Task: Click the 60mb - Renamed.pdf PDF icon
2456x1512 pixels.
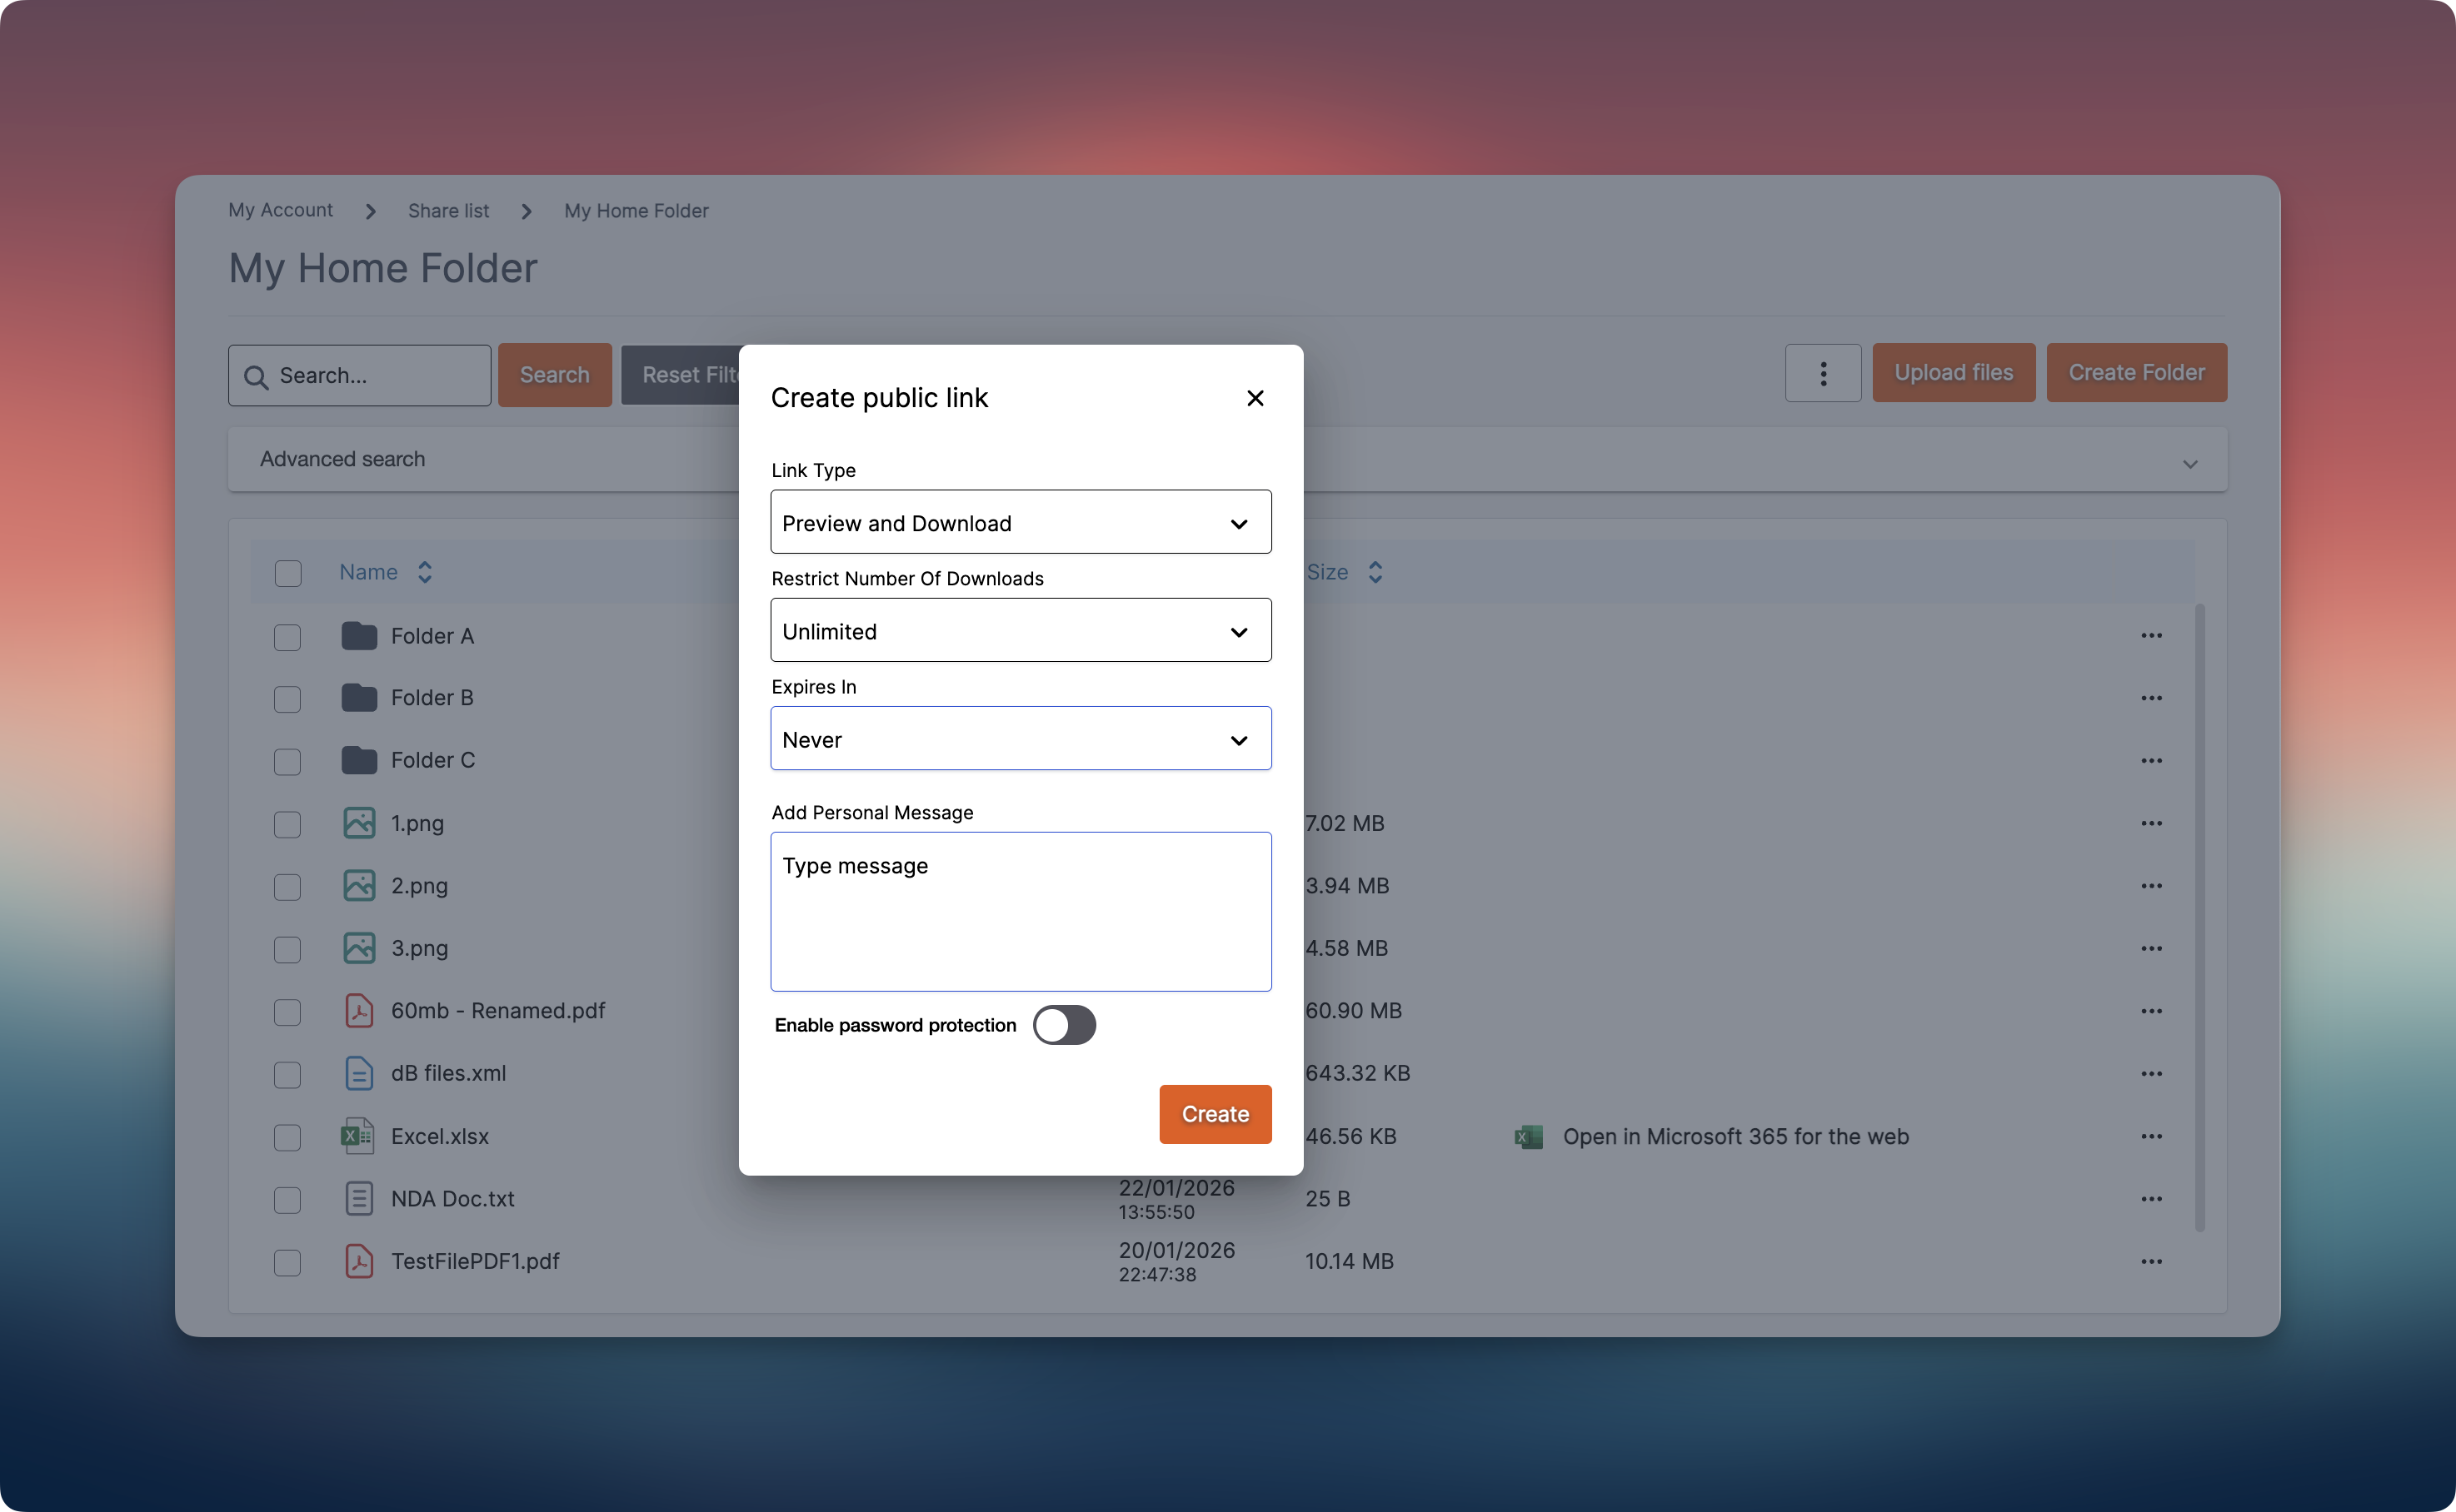Action: [358, 1011]
